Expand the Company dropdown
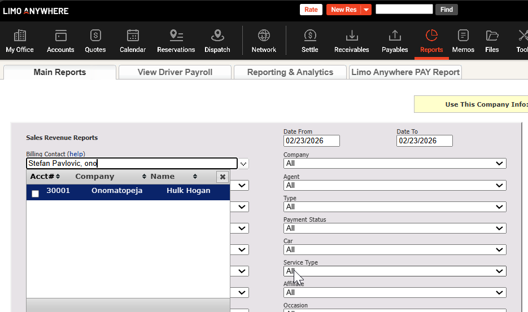This screenshot has height=312, width=528. point(394,164)
